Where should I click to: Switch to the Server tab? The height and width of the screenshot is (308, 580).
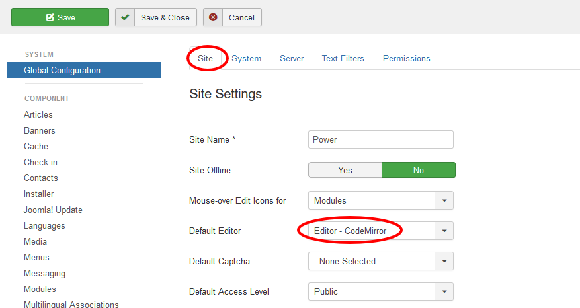(x=292, y=58)
